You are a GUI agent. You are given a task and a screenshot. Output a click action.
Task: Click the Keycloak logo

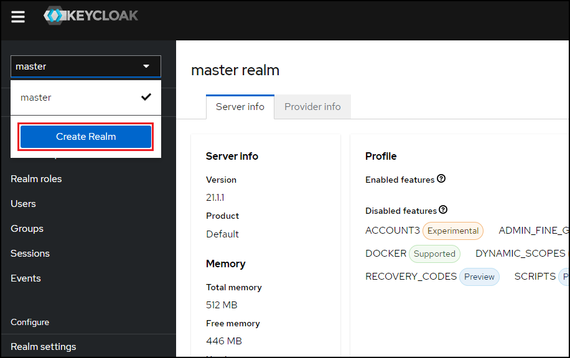tap(91, 16)
